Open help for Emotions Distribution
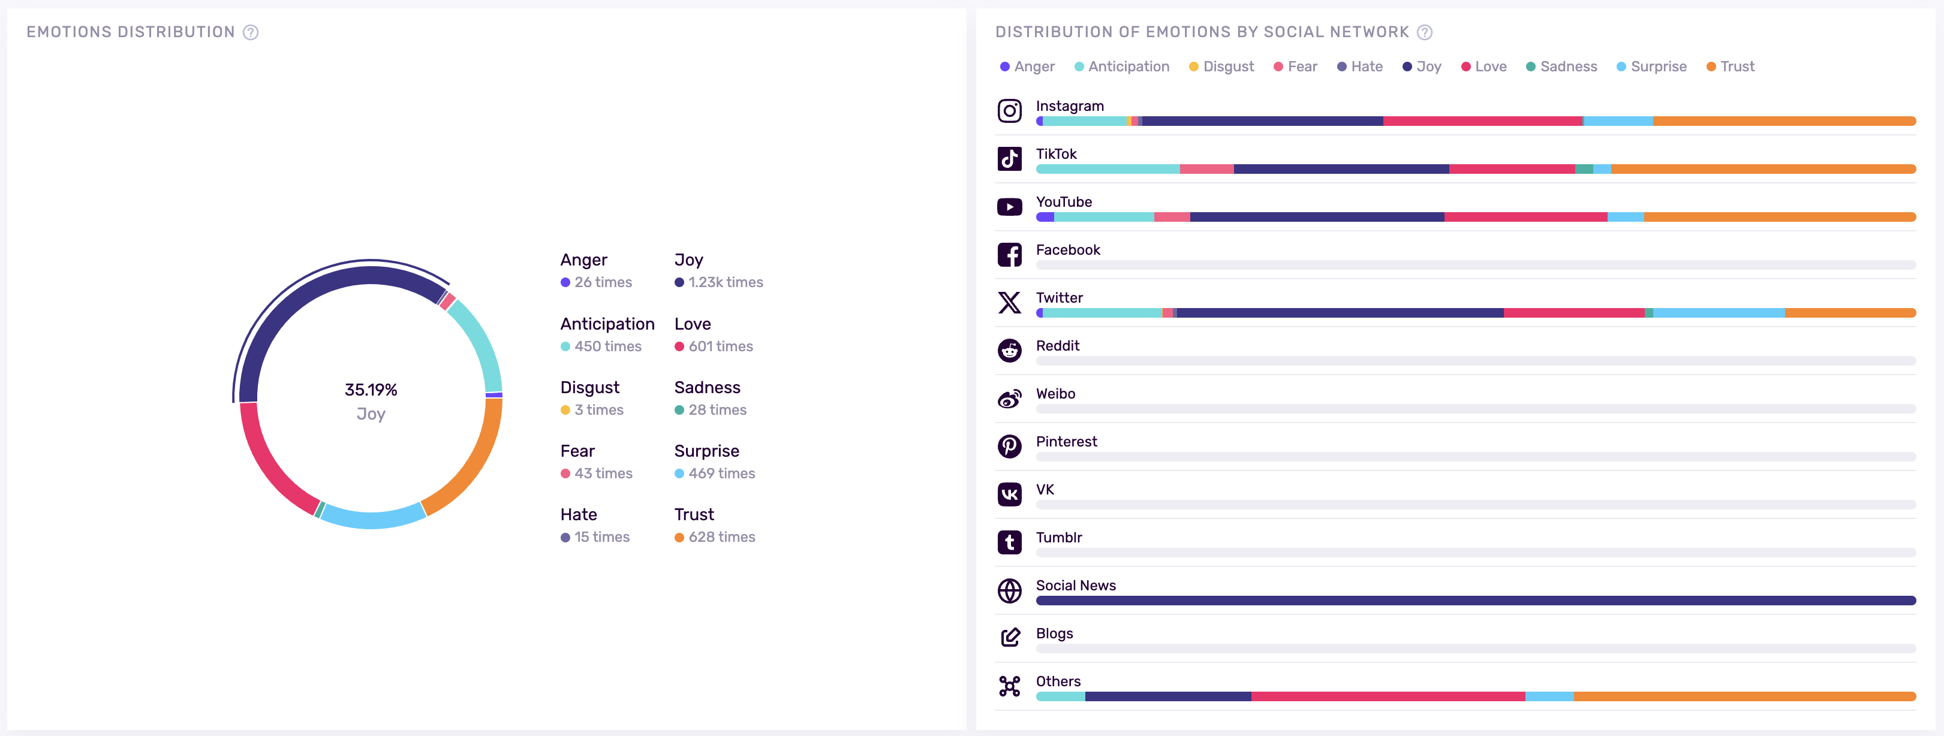The width and height of the screenshot is (1944, 736). (x=251, y=32)
